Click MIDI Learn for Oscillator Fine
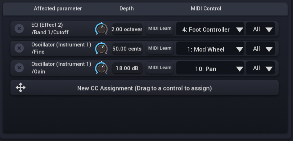Image resolution: width=293 pixels, height=141 pixels. coord(160,48)
